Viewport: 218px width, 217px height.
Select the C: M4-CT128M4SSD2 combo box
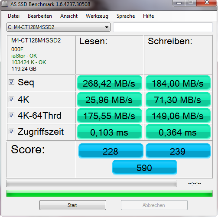coord(59,27)
